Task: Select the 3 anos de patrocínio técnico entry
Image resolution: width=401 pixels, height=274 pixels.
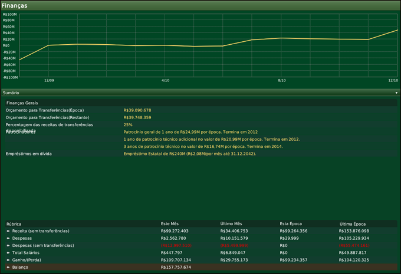Action: 203,146
